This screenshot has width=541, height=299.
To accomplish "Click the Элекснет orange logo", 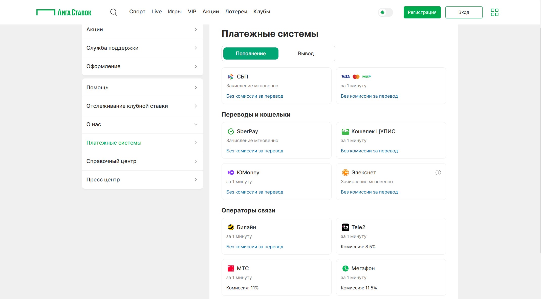I will click(345, 173).
